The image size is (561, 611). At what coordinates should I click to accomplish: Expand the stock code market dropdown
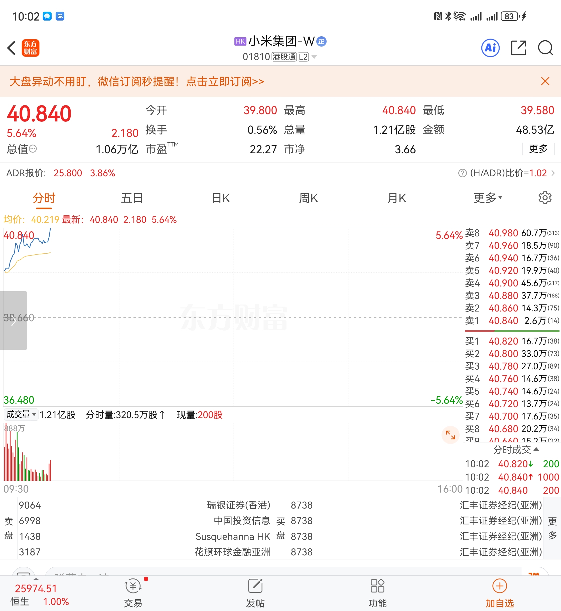(314, 57)
